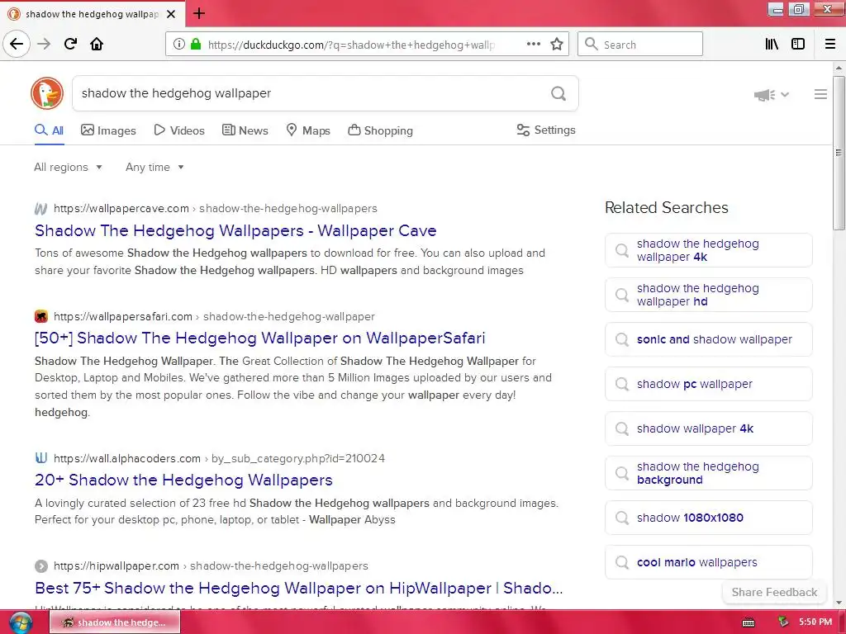The image size is (846, 634).
Task: Switch to the Shopping tab
Action: coord(380,130)
